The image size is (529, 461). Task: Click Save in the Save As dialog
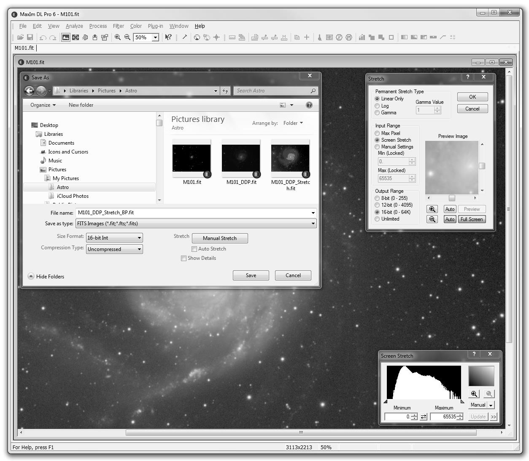pyautogui.click(x=251, y=275)
